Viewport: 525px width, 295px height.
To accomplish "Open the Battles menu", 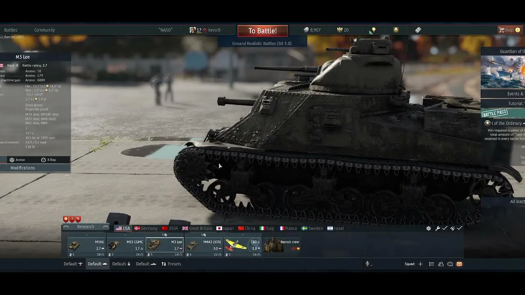I will pyautogui.click(x=11, y=30).
